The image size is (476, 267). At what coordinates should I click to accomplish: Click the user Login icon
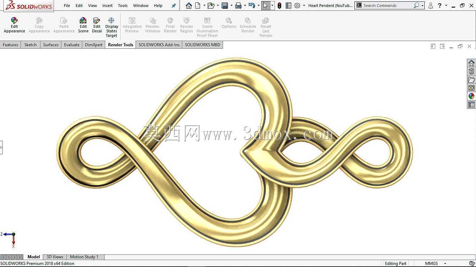pos(431,6)
